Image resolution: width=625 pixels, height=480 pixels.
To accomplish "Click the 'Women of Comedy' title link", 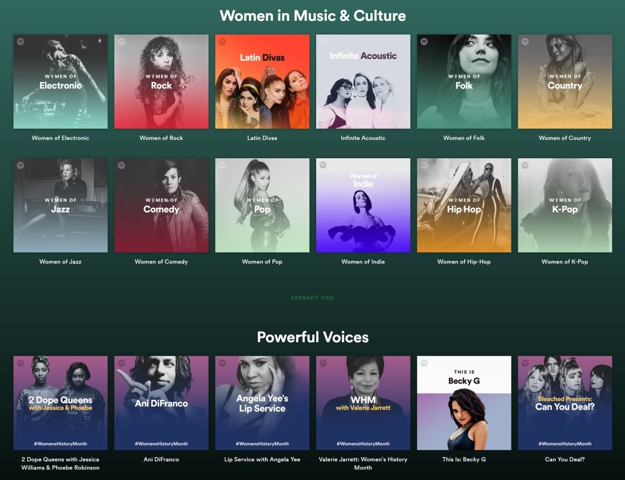I will click(161, 262).
